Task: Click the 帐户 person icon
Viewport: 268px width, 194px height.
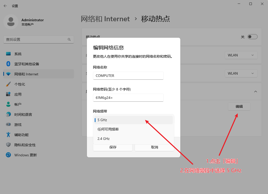Action: click(x=8, y=104)
